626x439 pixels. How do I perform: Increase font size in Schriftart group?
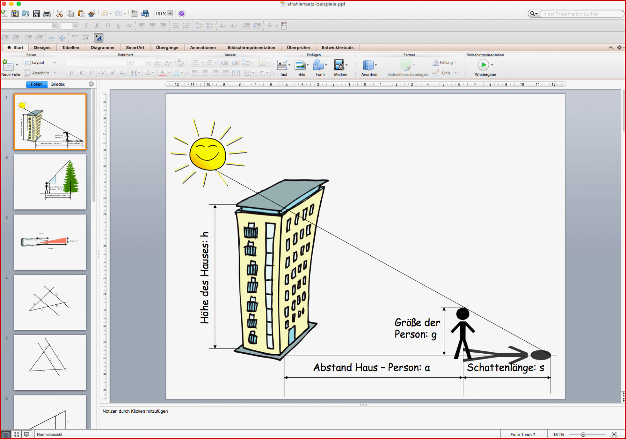click(x=157, y=62)
